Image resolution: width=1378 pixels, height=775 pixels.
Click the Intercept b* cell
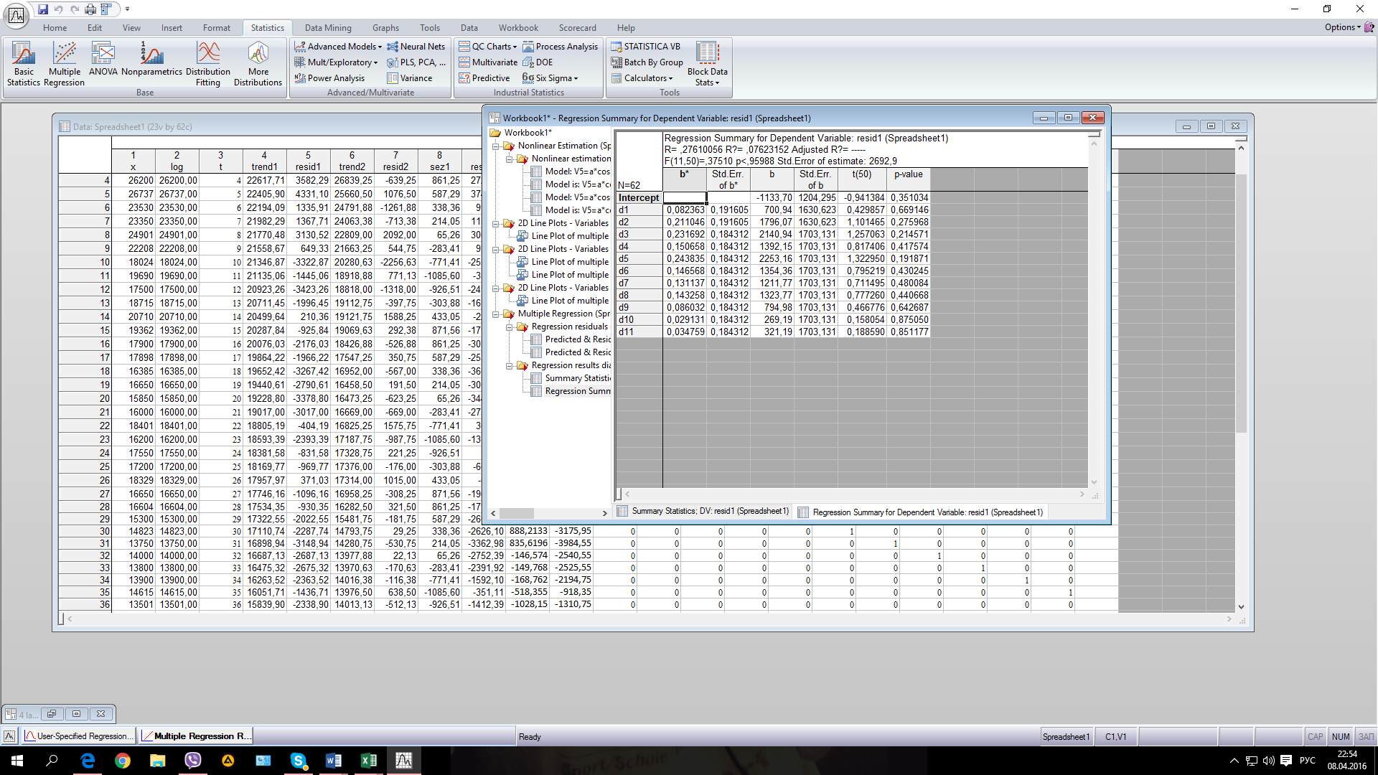point(684,198)
